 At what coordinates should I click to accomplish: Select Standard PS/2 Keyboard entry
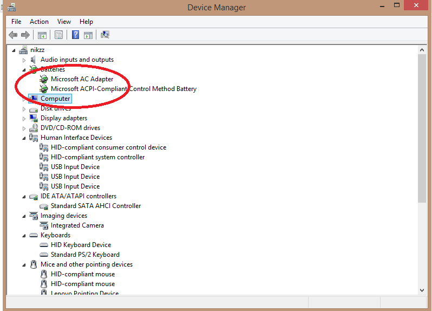(85, 255)
